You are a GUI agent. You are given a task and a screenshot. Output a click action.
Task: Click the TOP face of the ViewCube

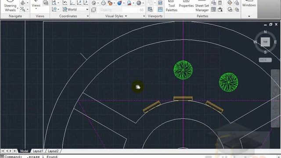click(265, 42)
